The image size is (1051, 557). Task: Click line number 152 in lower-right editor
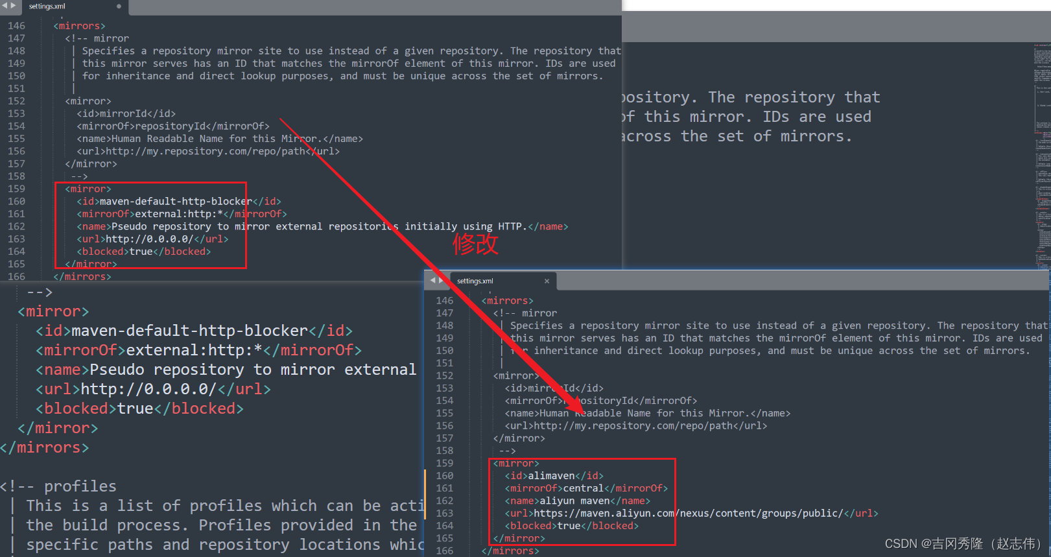(444, 376)
